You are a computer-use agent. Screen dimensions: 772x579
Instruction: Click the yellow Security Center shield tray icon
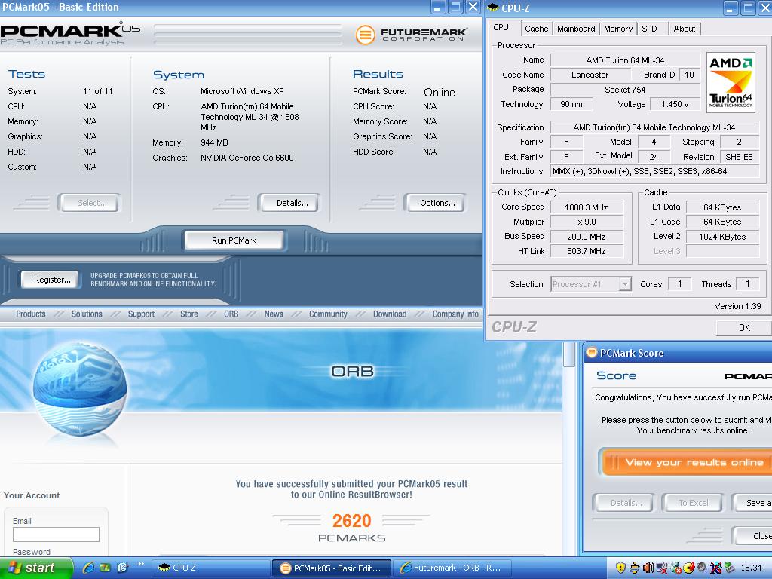pyautogui.click(x=621, y=568)
